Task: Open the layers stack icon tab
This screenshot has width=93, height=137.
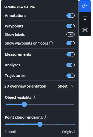Action: (x=85, y=30)
